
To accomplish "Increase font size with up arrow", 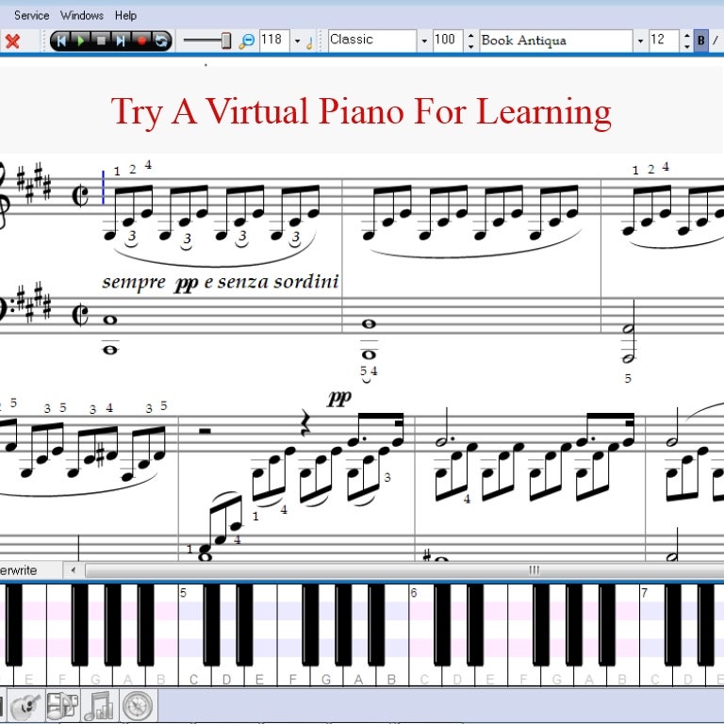I will coord(686,36).
